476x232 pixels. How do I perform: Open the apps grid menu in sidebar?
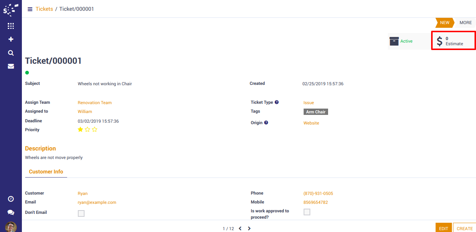point(11,26)
